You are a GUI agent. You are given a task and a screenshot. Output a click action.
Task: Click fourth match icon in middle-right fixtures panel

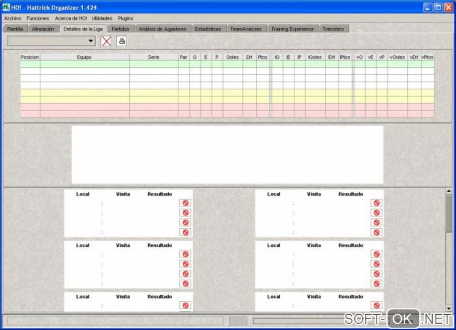pos(376,283)
